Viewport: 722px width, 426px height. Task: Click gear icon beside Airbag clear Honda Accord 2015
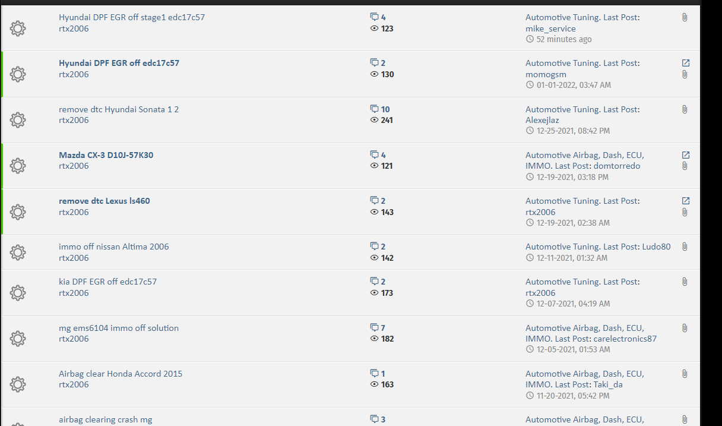point(18,384)
